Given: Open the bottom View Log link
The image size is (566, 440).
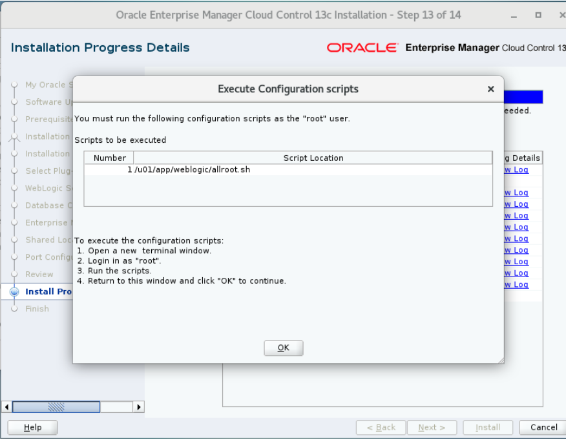Looking at the screenshot, I should (516, 284).
